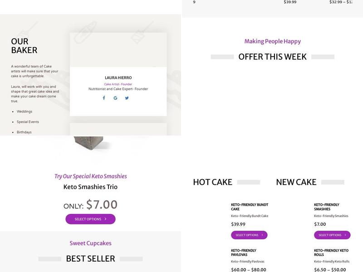Open the Keto-Friendly Smashies product title
Viewport: 363px width, 272px height.
pyautogui.click(x=327, y=207)
